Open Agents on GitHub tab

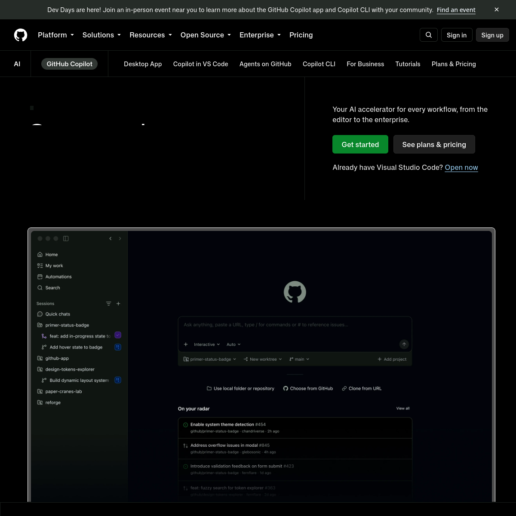click(265, 64)
